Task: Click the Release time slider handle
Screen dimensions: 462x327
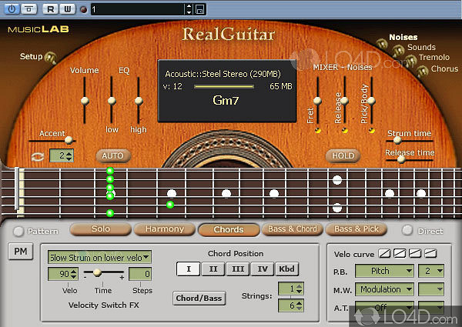Action: [x=401, y=159]
